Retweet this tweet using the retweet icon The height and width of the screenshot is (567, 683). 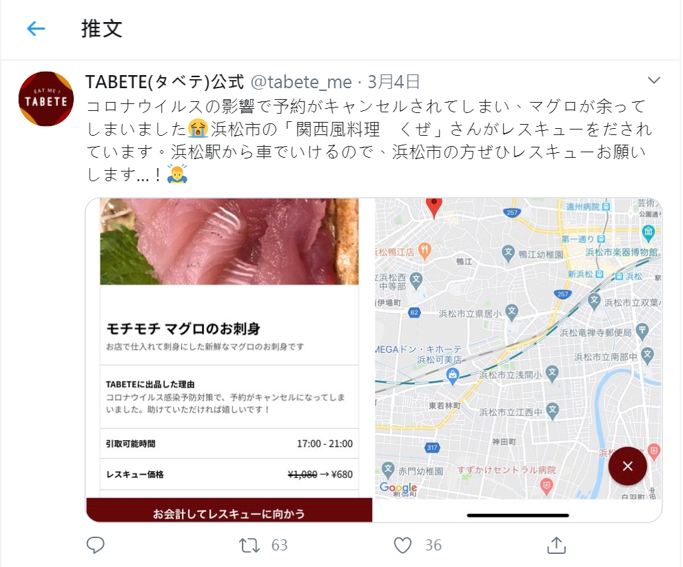(249, 545)
